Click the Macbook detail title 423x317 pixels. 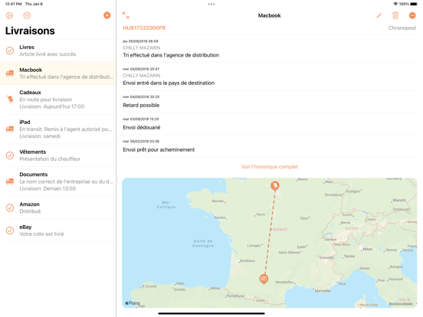point(269,15)
